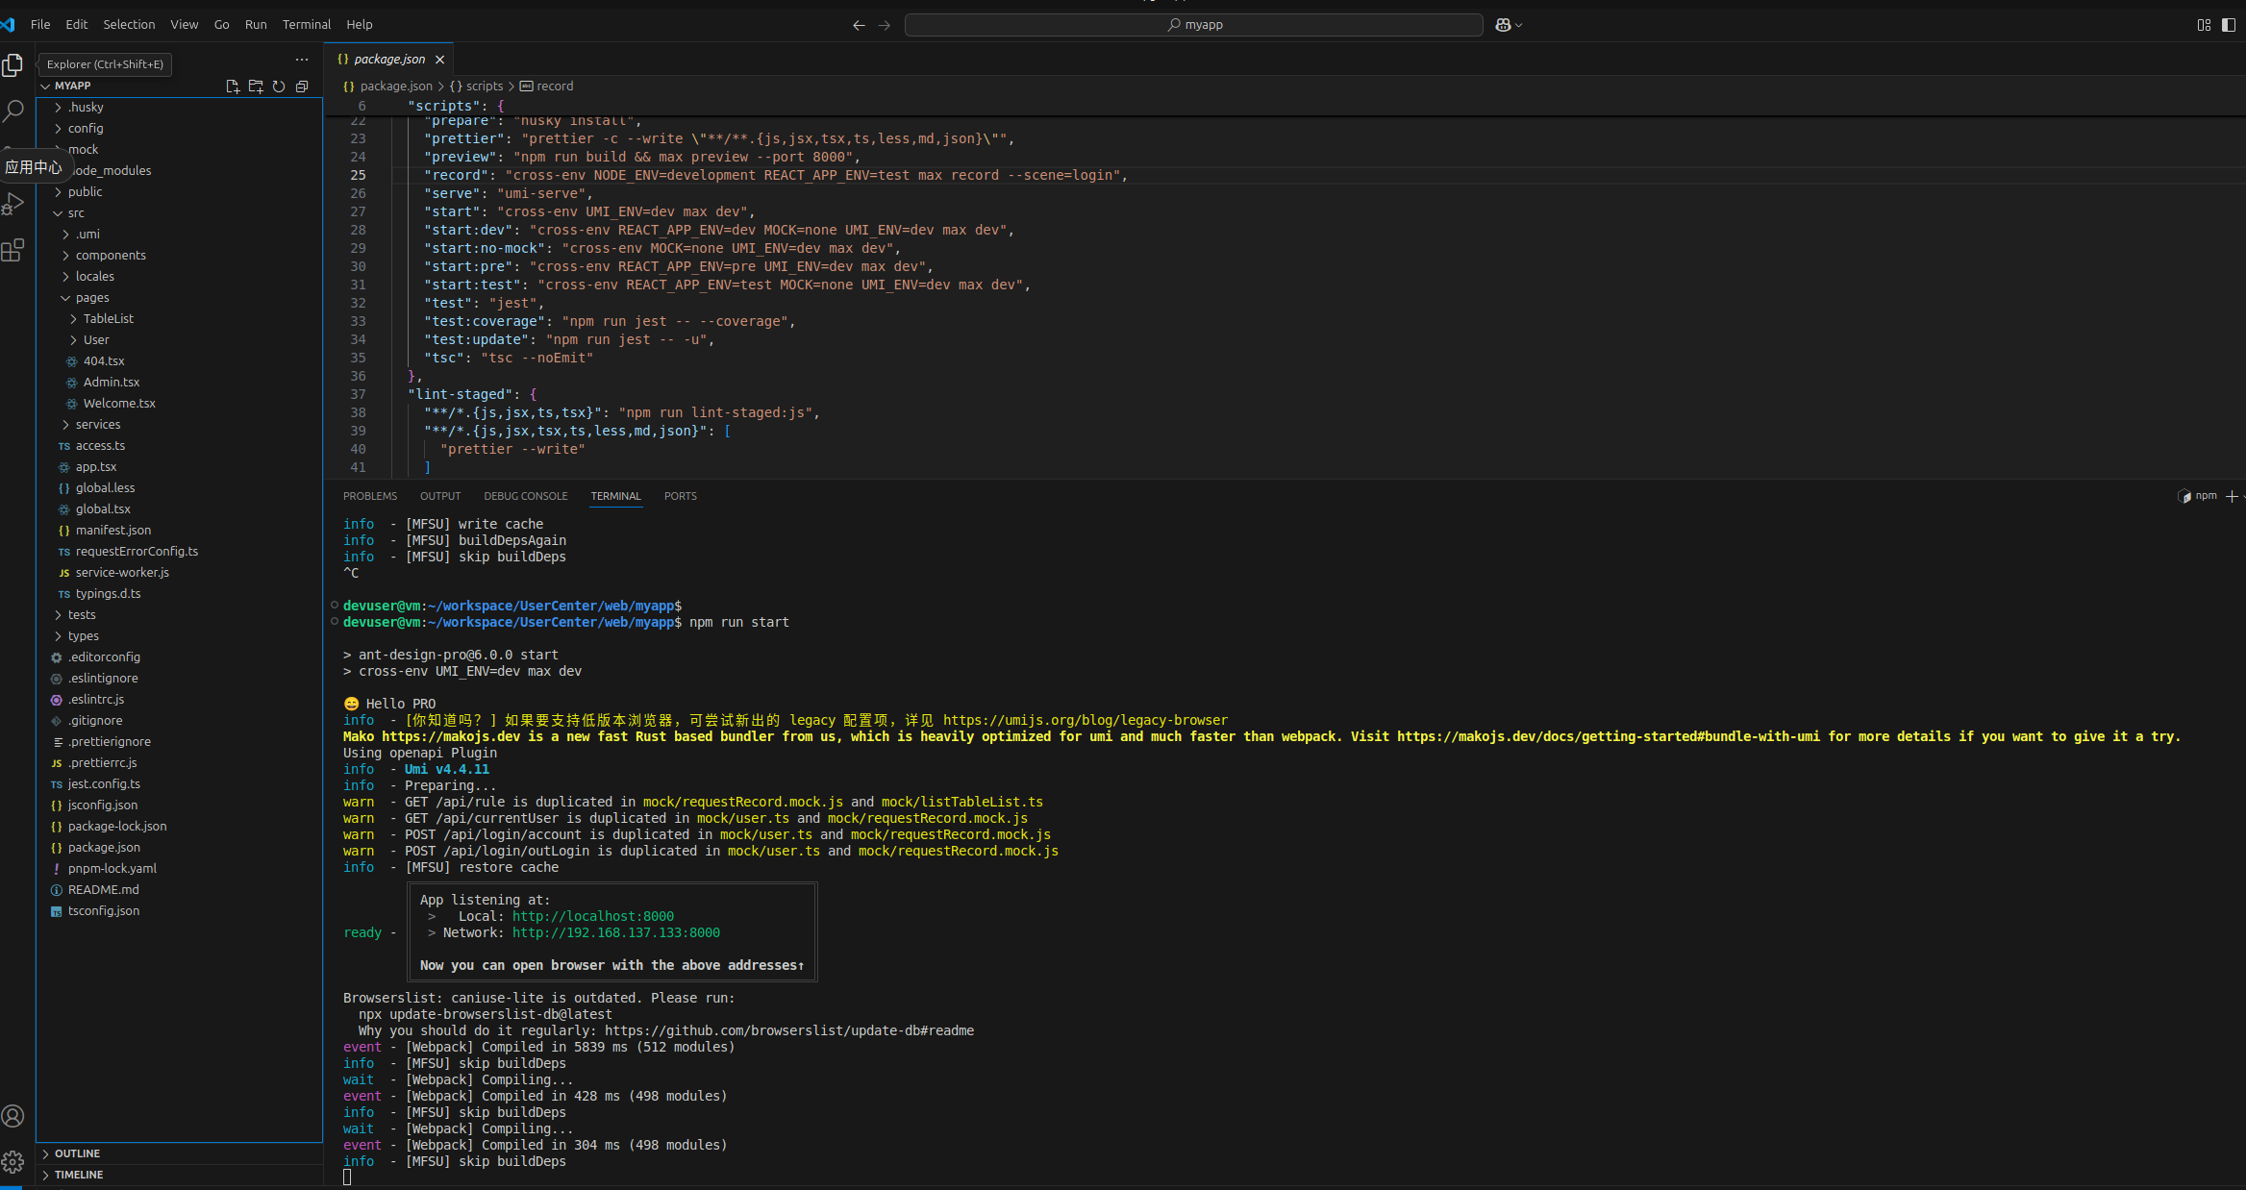Refresh the Explorer file tree

(x=279, y=87)
